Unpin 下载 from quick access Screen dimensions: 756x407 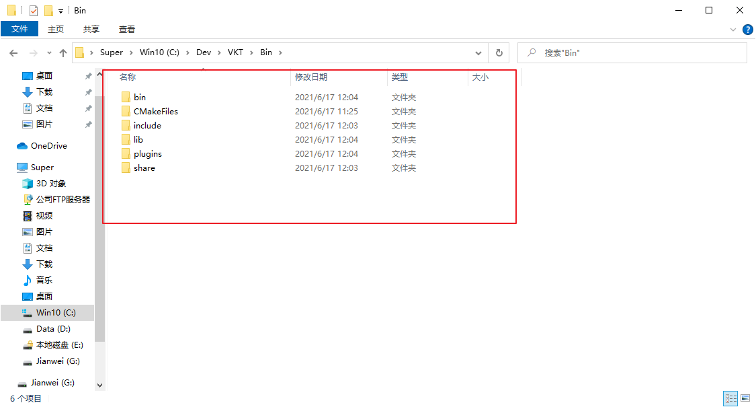pos(88,91)
